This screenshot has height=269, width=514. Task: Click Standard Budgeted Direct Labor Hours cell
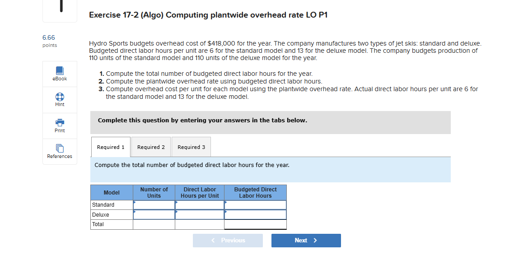[x=255, y=204]
